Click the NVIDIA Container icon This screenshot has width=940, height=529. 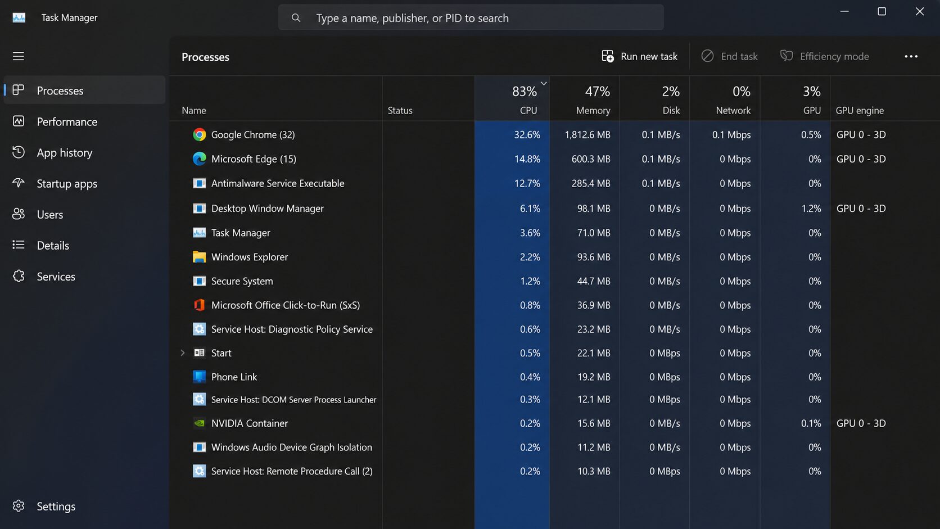200,423
